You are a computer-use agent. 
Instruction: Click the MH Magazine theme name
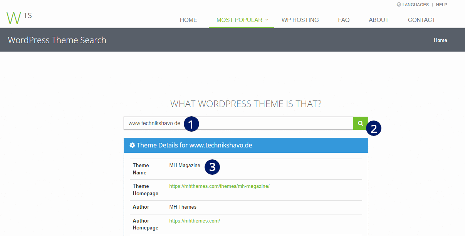tap(185, 165)
